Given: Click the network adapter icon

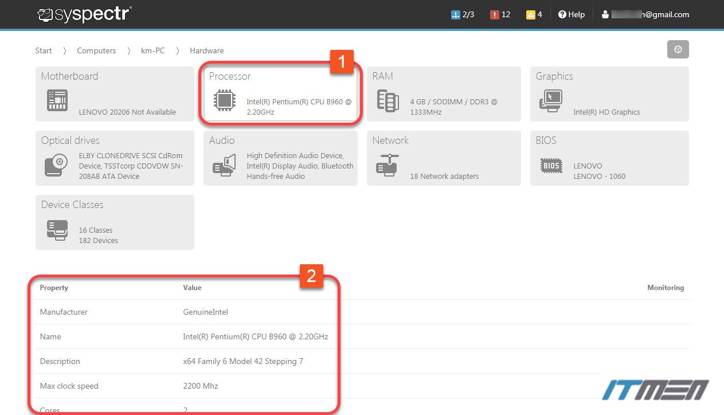Looking at the screenshot, I should (x=388, y=165).
